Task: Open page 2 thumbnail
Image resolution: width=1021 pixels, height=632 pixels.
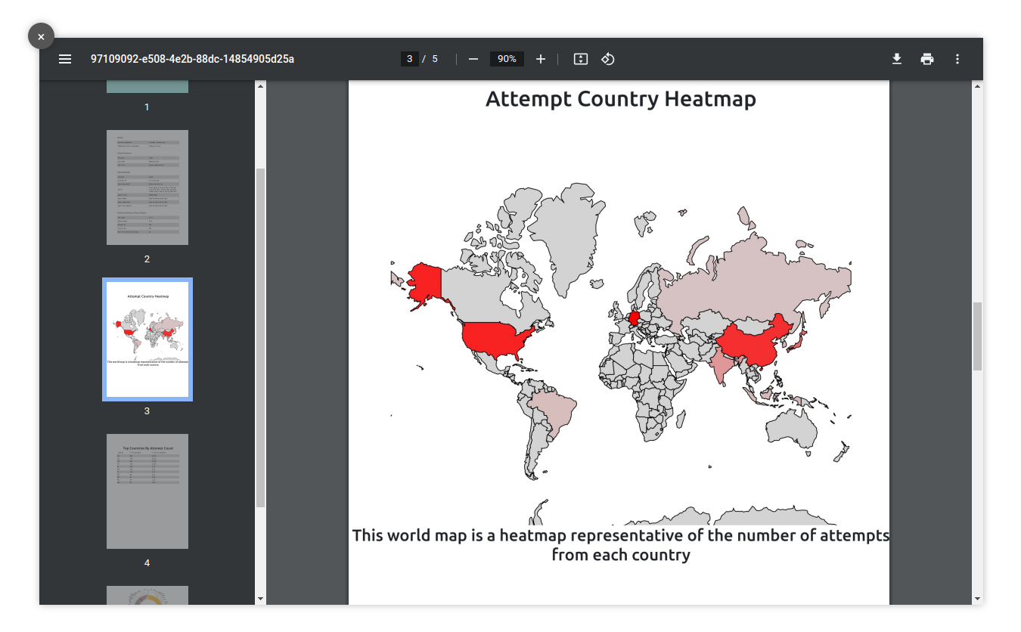Action: click(x=147, y=187)
